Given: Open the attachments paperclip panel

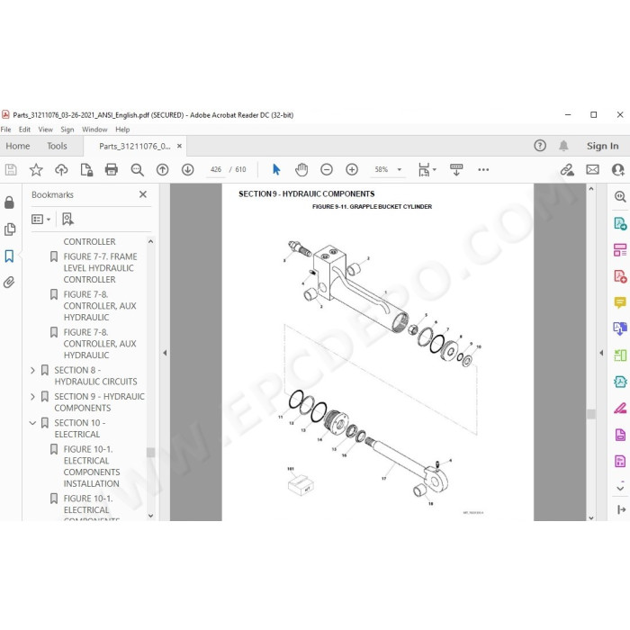Looking at the screenshot, I should [9, 283].
